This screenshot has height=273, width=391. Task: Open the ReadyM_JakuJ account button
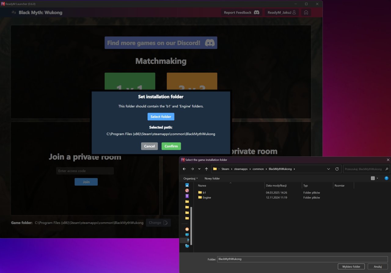282,13
